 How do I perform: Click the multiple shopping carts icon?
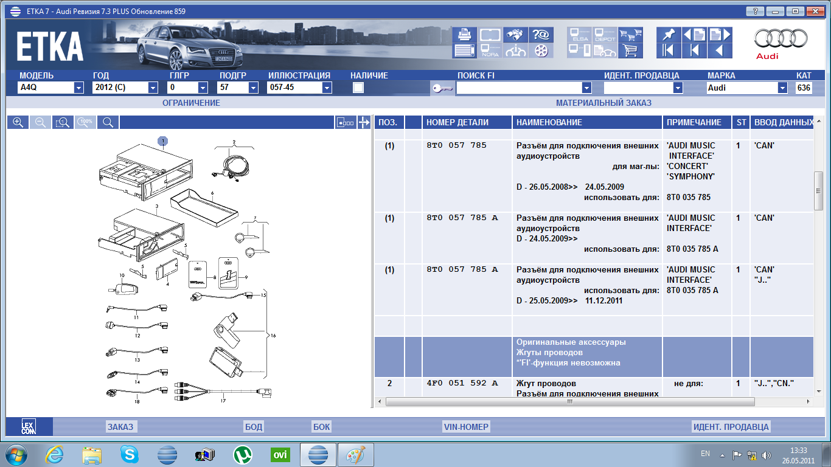click(630, 35)
